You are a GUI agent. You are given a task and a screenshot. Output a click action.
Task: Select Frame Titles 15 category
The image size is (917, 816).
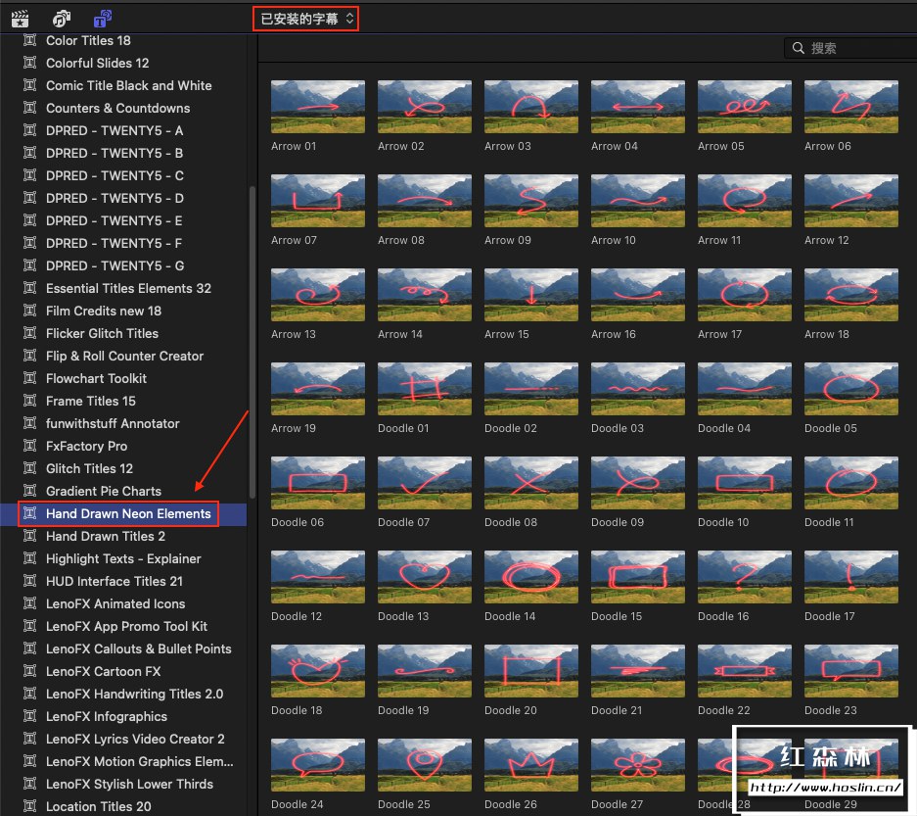pyautogui.click(x=91, y=401)
